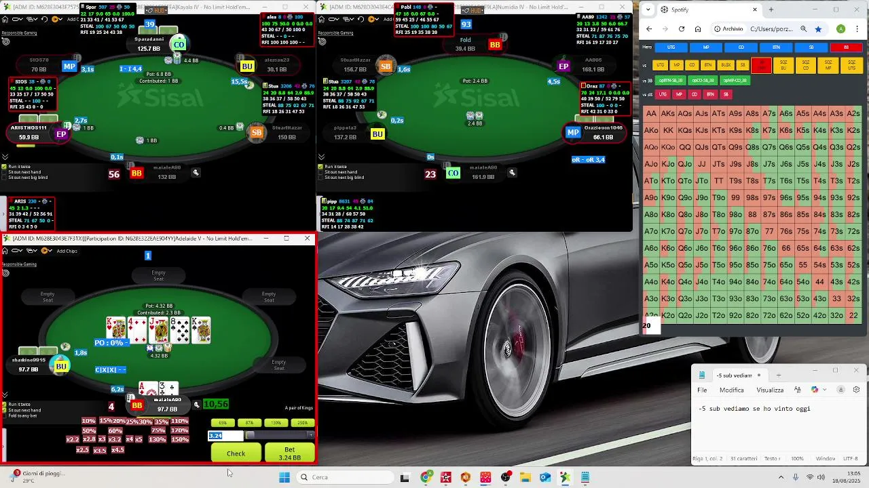Click the bet size slider handle
The image size is (869, 488).
point(250,435)
